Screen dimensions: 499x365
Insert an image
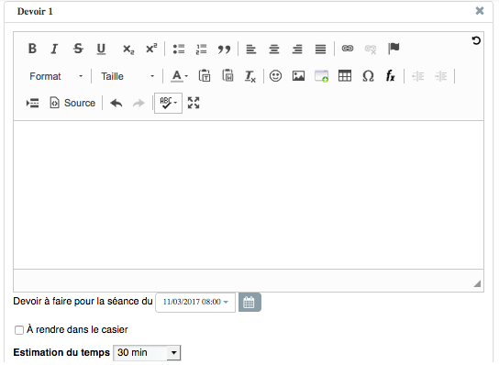298,76
